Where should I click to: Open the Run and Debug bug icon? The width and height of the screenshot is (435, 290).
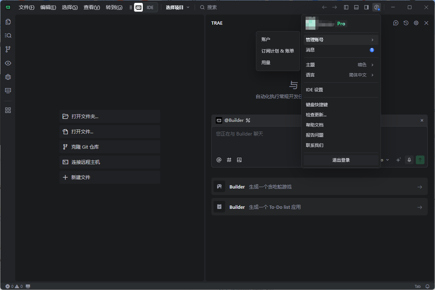pos(8,77)
